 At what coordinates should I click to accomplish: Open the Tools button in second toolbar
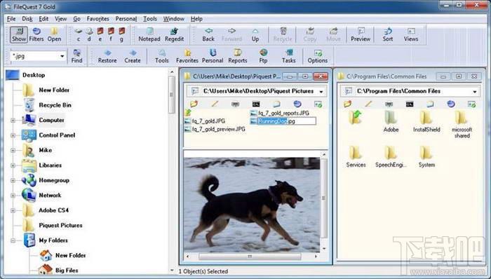click(161, 56)
